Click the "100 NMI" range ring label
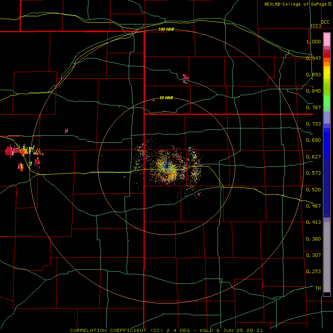 [x=166, y=29]
